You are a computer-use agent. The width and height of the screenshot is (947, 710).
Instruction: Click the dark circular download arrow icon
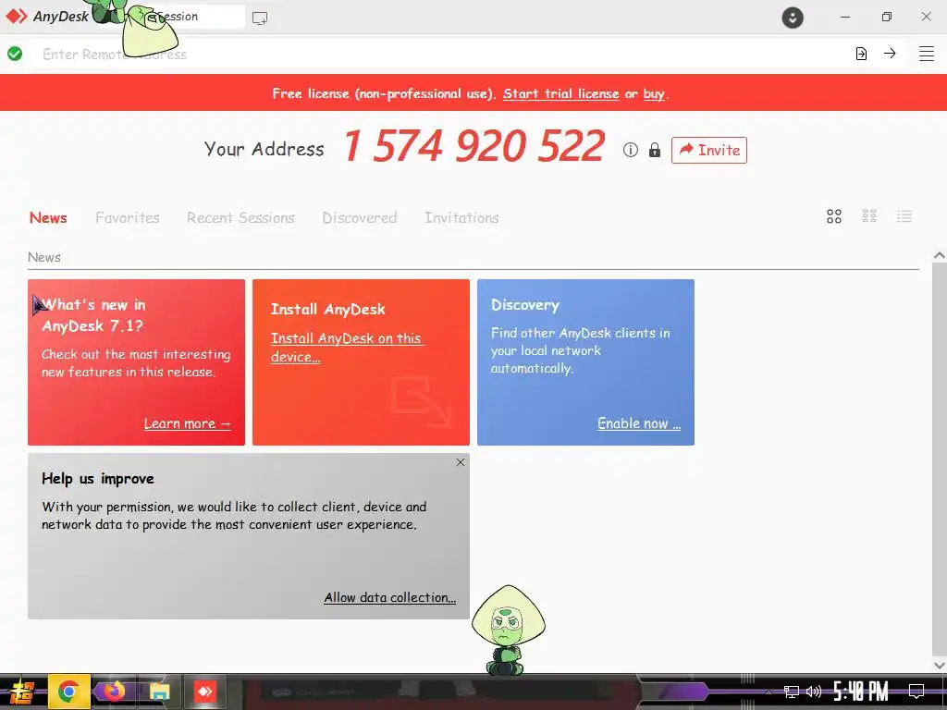click(793, 18)
